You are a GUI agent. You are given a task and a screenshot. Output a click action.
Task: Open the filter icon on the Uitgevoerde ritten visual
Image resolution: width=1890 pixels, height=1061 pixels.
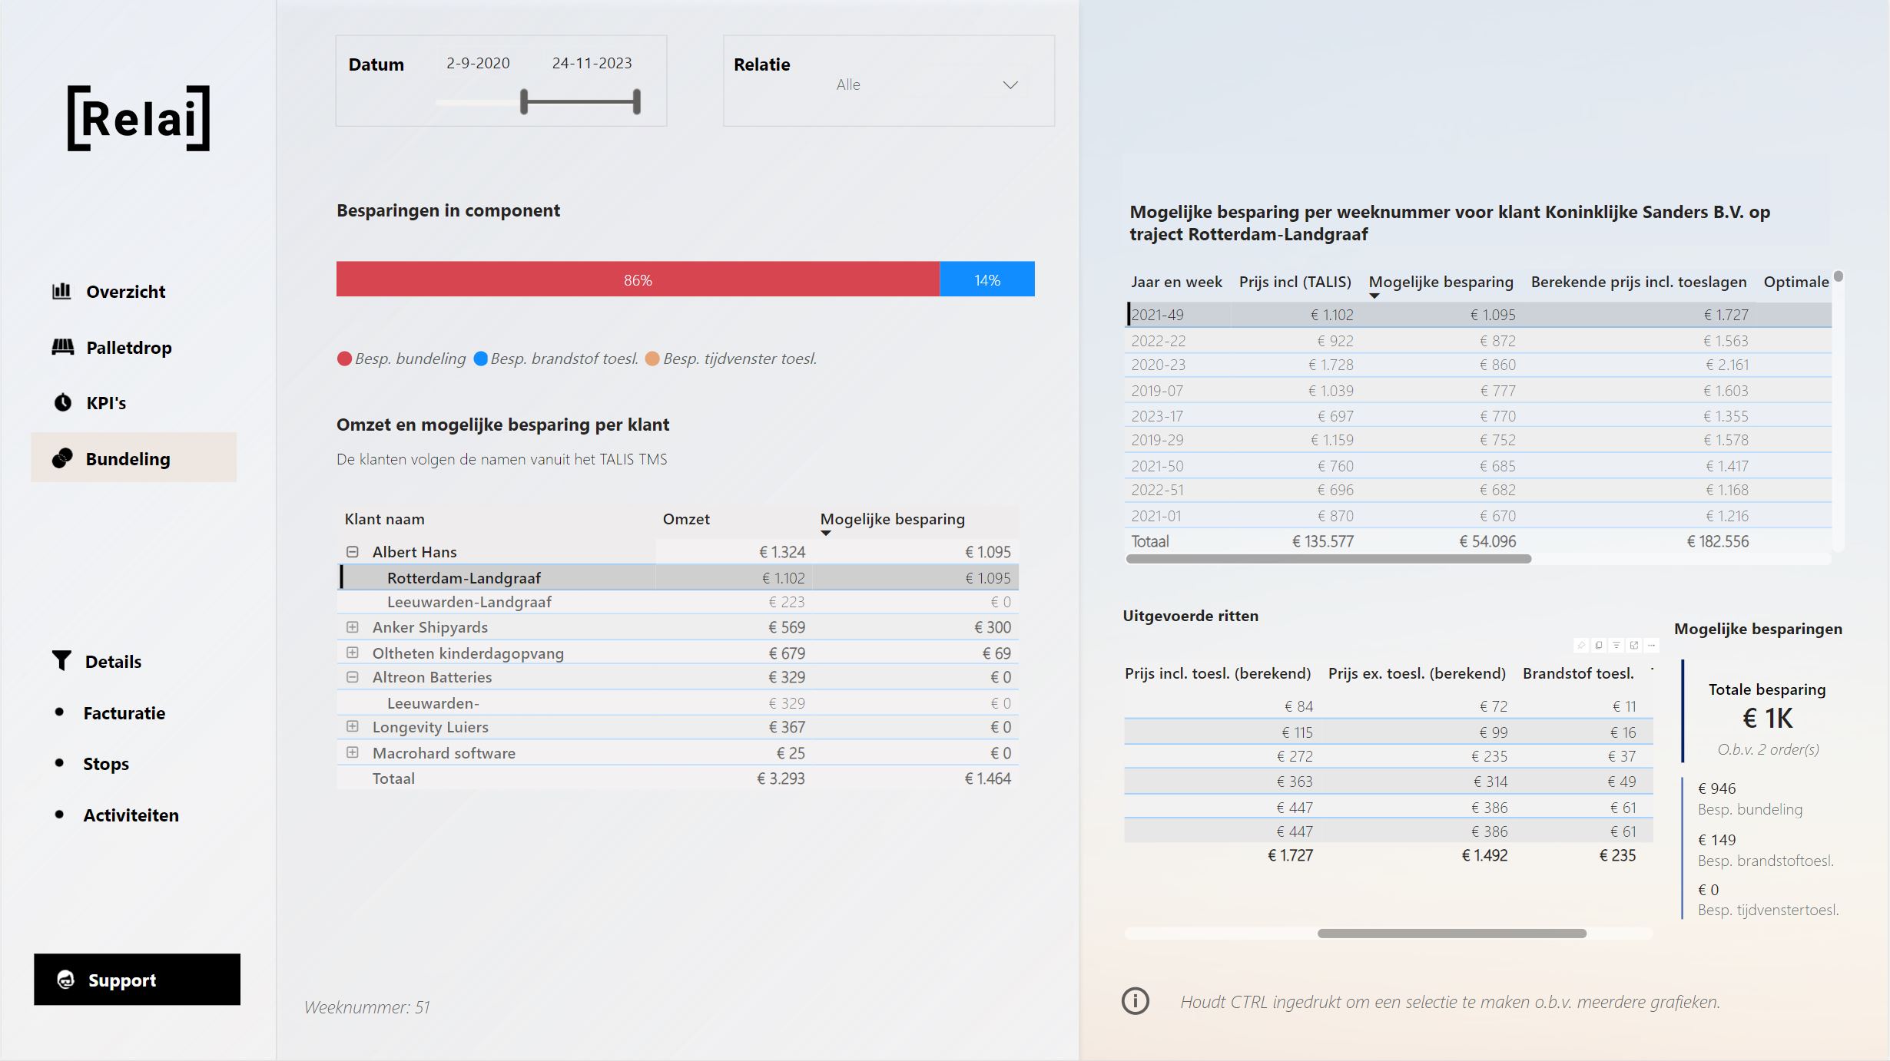pyautogui.click(x=1616, y=646)
